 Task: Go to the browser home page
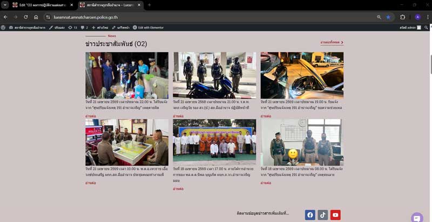(36, 17)
